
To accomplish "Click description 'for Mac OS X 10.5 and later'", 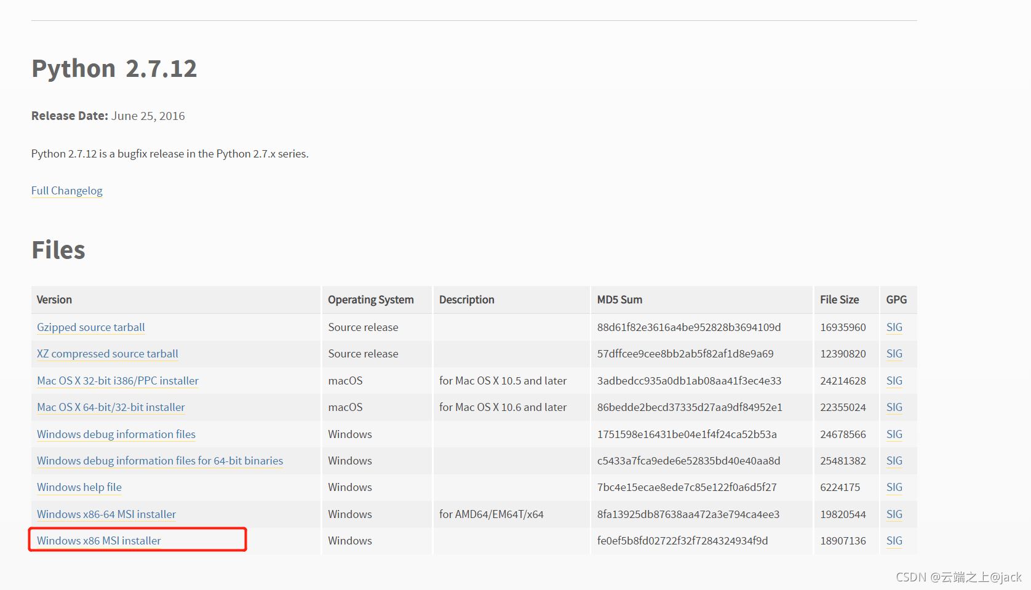I will [503, 381].
